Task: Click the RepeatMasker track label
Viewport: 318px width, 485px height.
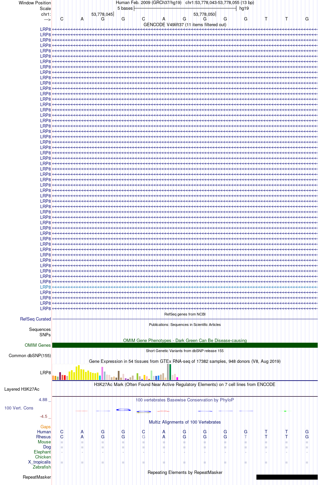Action: point(37,477)
